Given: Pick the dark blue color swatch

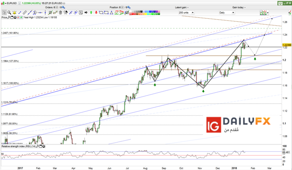Looking at the screenshot, I should 154,11.
